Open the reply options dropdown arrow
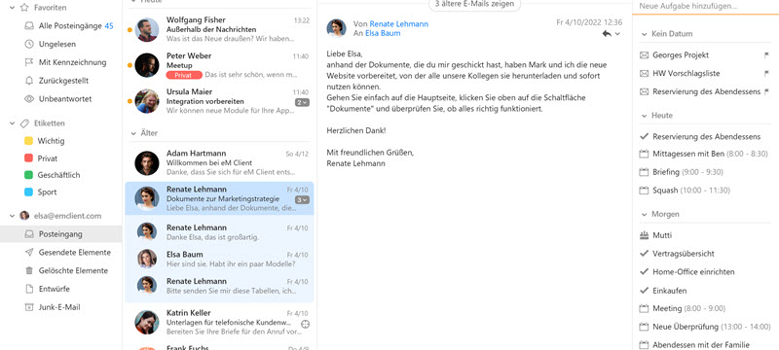779x350 pixels. 617,34
